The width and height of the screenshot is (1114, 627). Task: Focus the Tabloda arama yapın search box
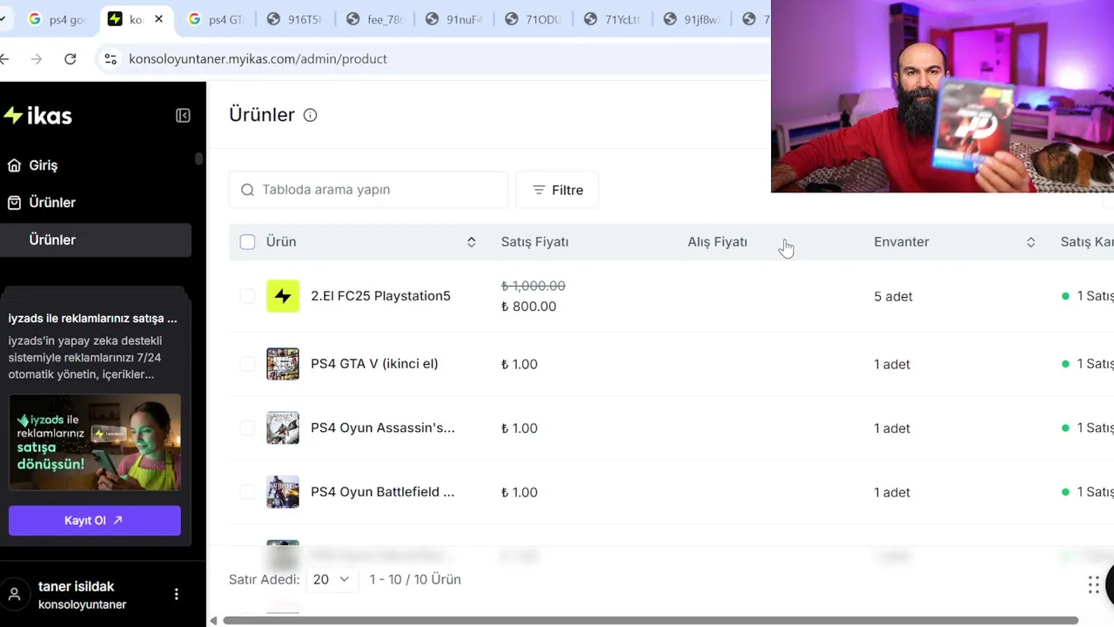click(x=368, y=190)
